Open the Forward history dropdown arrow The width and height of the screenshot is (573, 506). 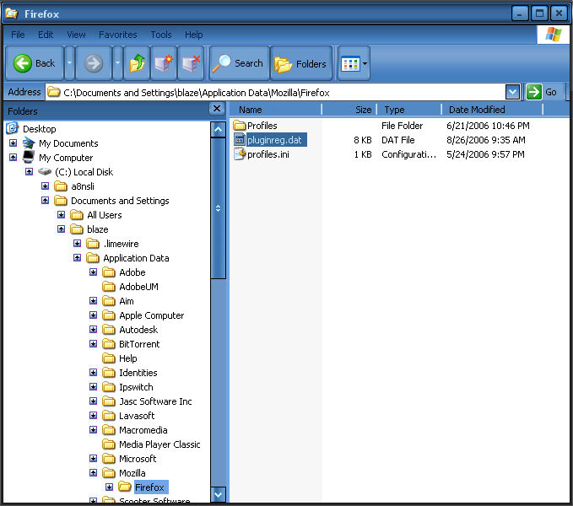pyautogui.click(x=117, y=63)
